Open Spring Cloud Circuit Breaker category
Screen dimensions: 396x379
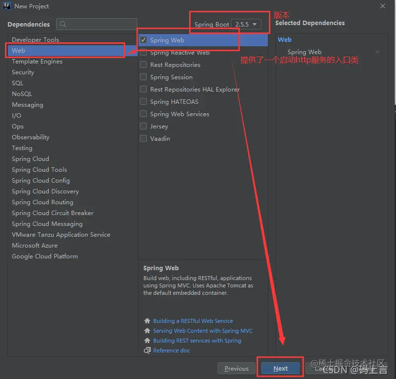click(72, 213)
